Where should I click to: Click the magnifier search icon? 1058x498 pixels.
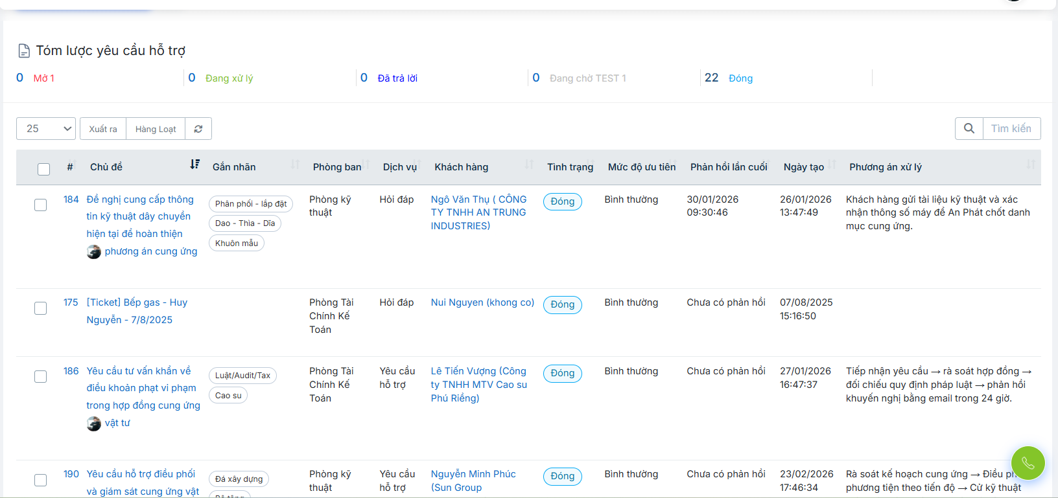[969, 128]
